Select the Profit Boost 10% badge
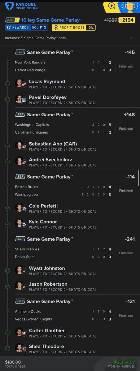Viewport: 140px width, 371px height. (74, 28)
